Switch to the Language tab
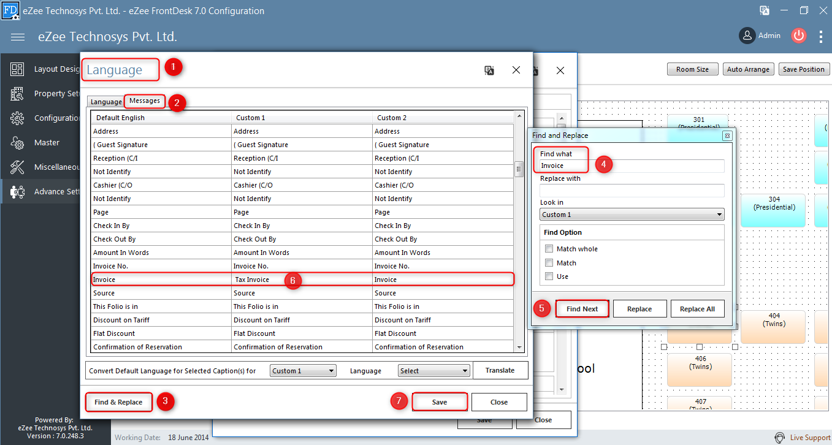This screenshot has height=445, width=832. [106, 102]
